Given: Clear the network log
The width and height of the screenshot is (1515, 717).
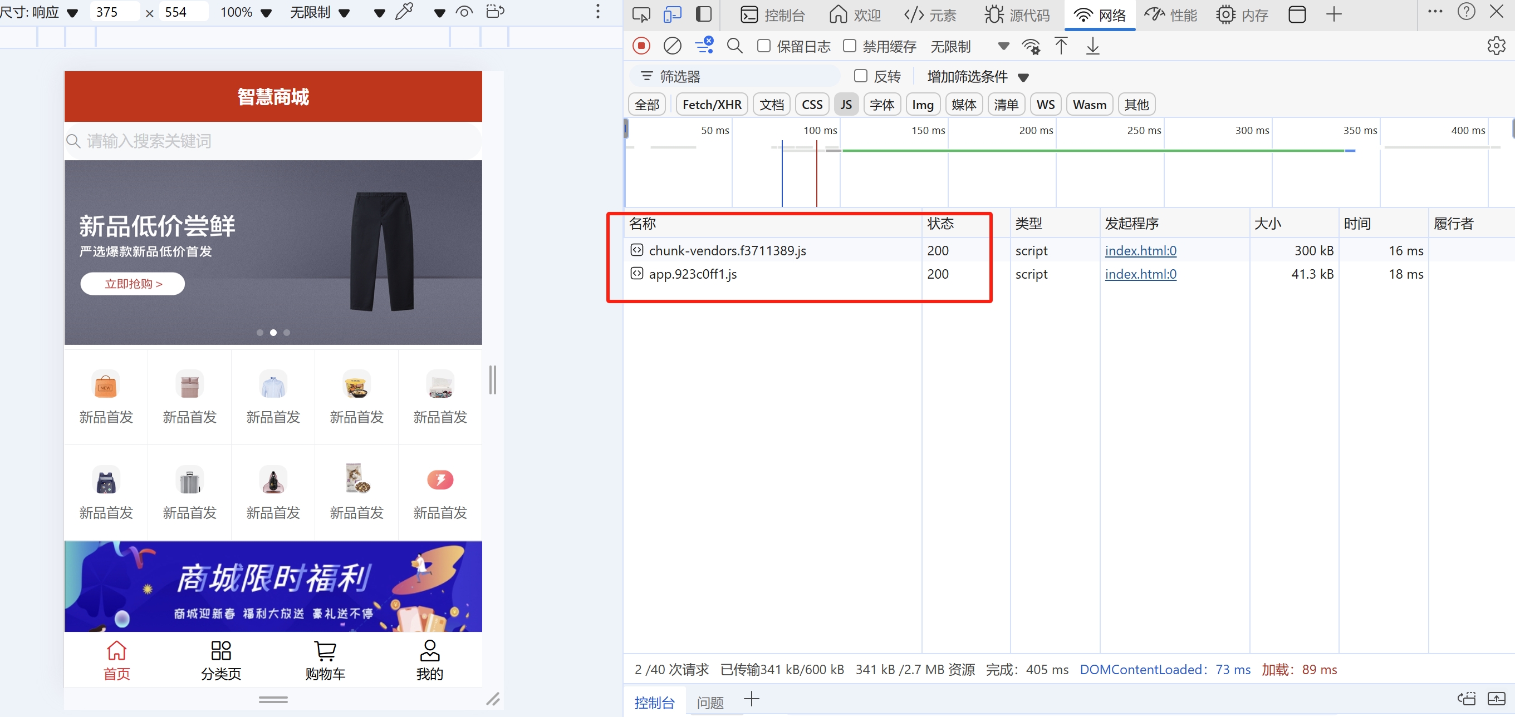Looking at the screenshot, I should [x=672, y=46].
